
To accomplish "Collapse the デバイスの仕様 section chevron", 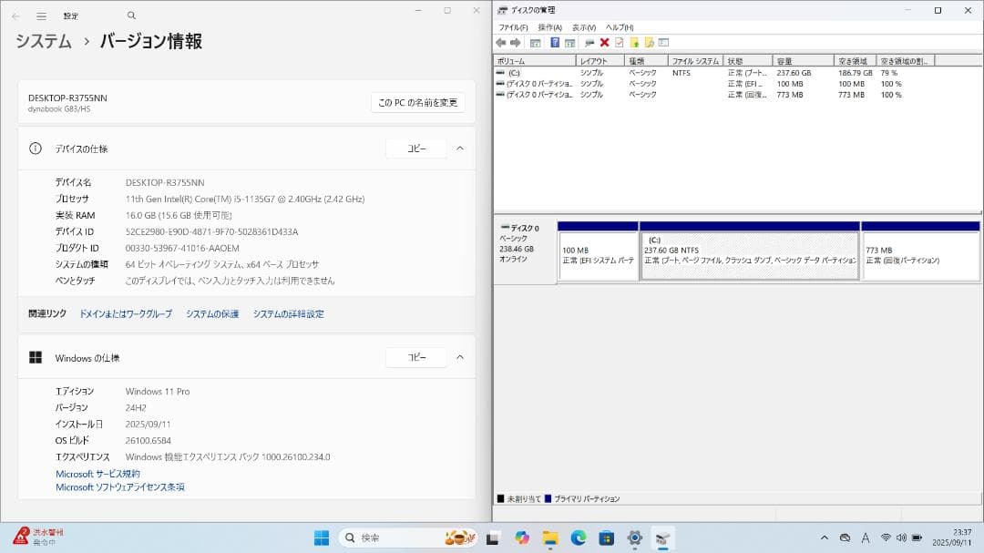I will pos(460,148).
